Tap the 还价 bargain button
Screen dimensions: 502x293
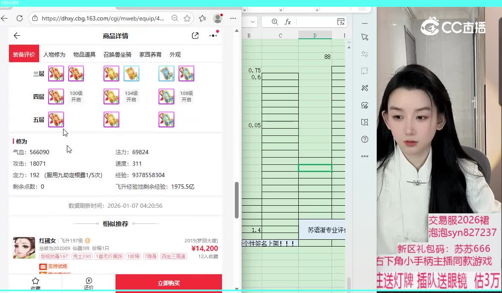[89, 283]
